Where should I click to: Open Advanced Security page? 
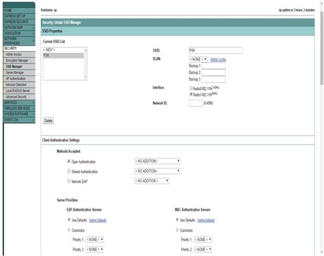(19, 97)
